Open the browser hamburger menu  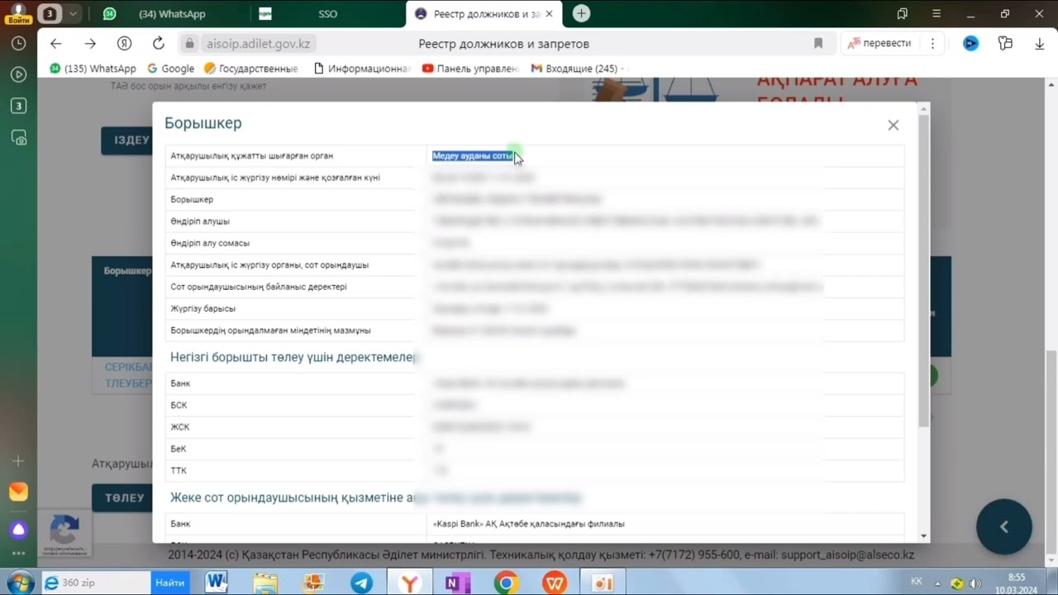pyautogui.click(x=936, y=14)
